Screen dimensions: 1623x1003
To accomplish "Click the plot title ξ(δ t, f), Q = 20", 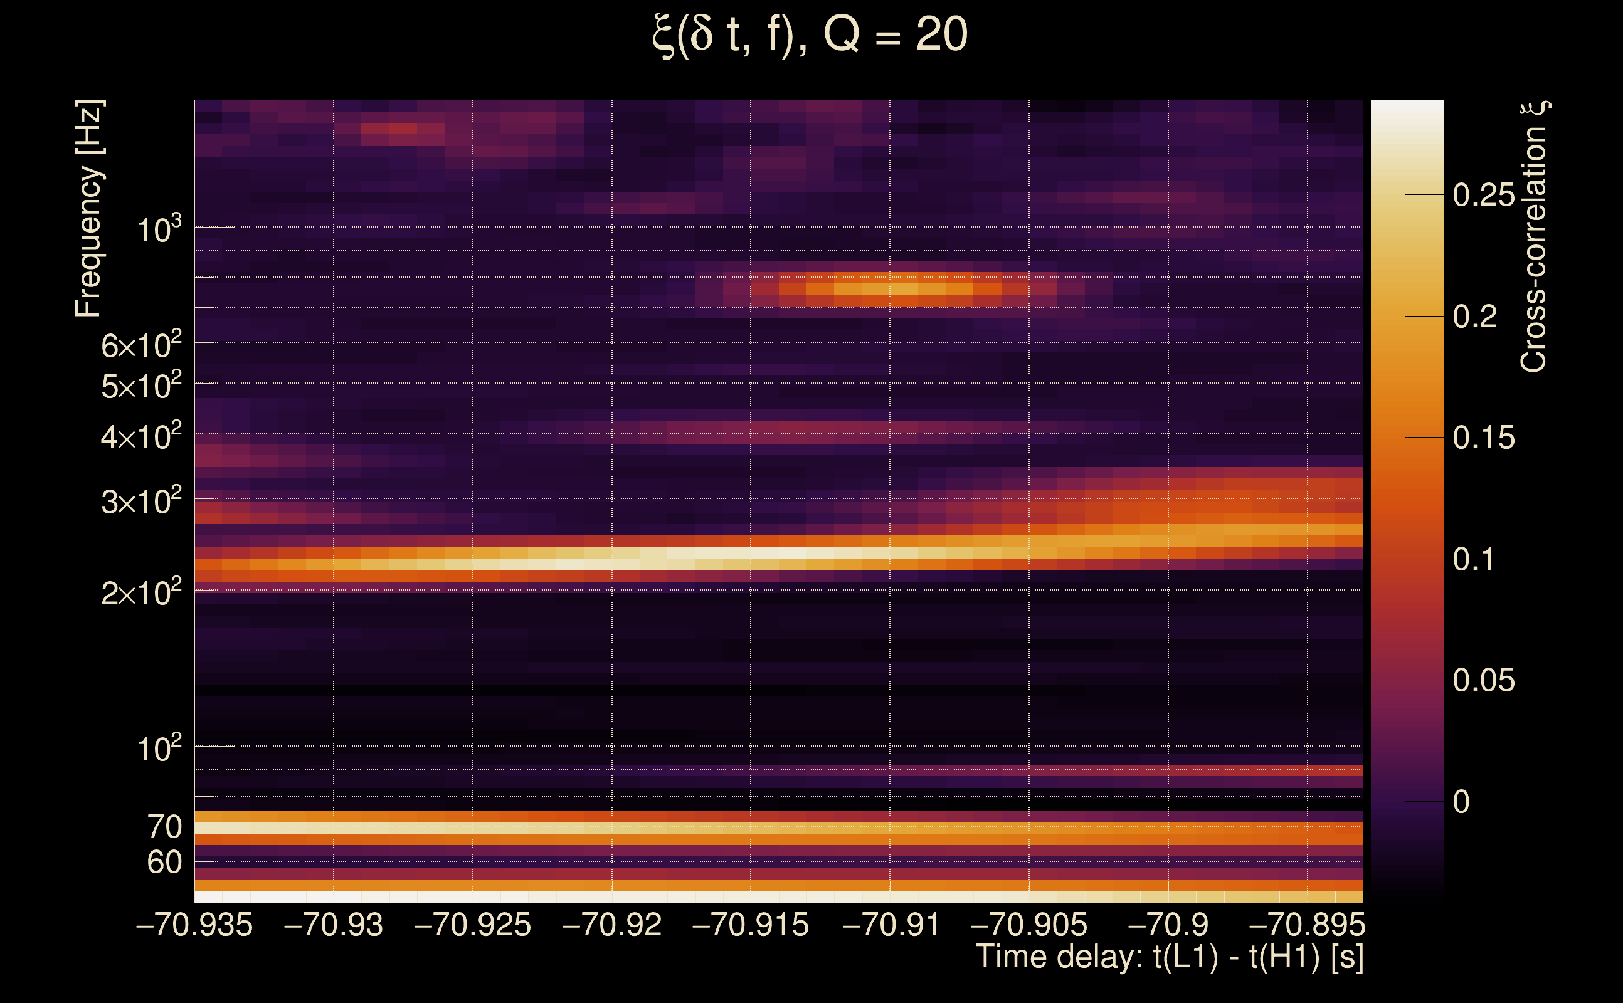I will coord(810,34).
